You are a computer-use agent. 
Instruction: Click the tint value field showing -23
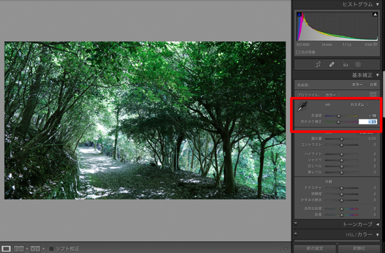[368, 122]
